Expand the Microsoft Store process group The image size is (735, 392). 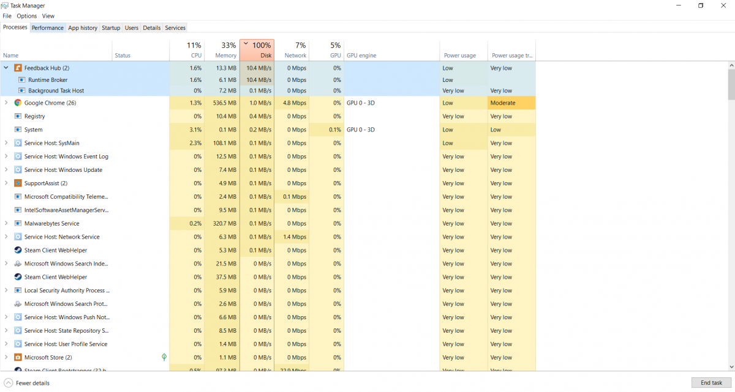tap(6, 357)
